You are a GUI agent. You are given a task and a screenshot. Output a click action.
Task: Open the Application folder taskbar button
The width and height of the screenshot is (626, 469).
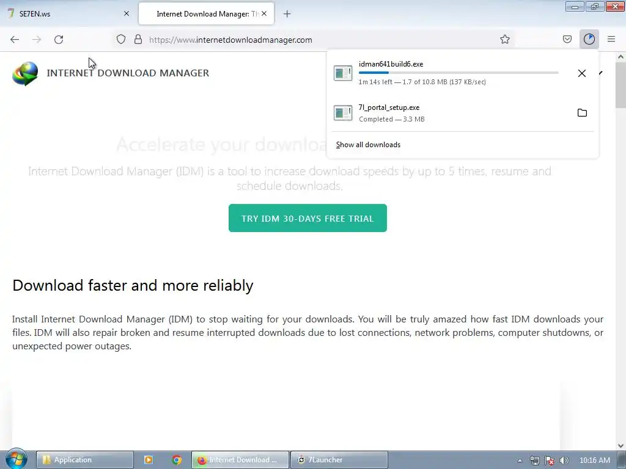pos(84,460)
